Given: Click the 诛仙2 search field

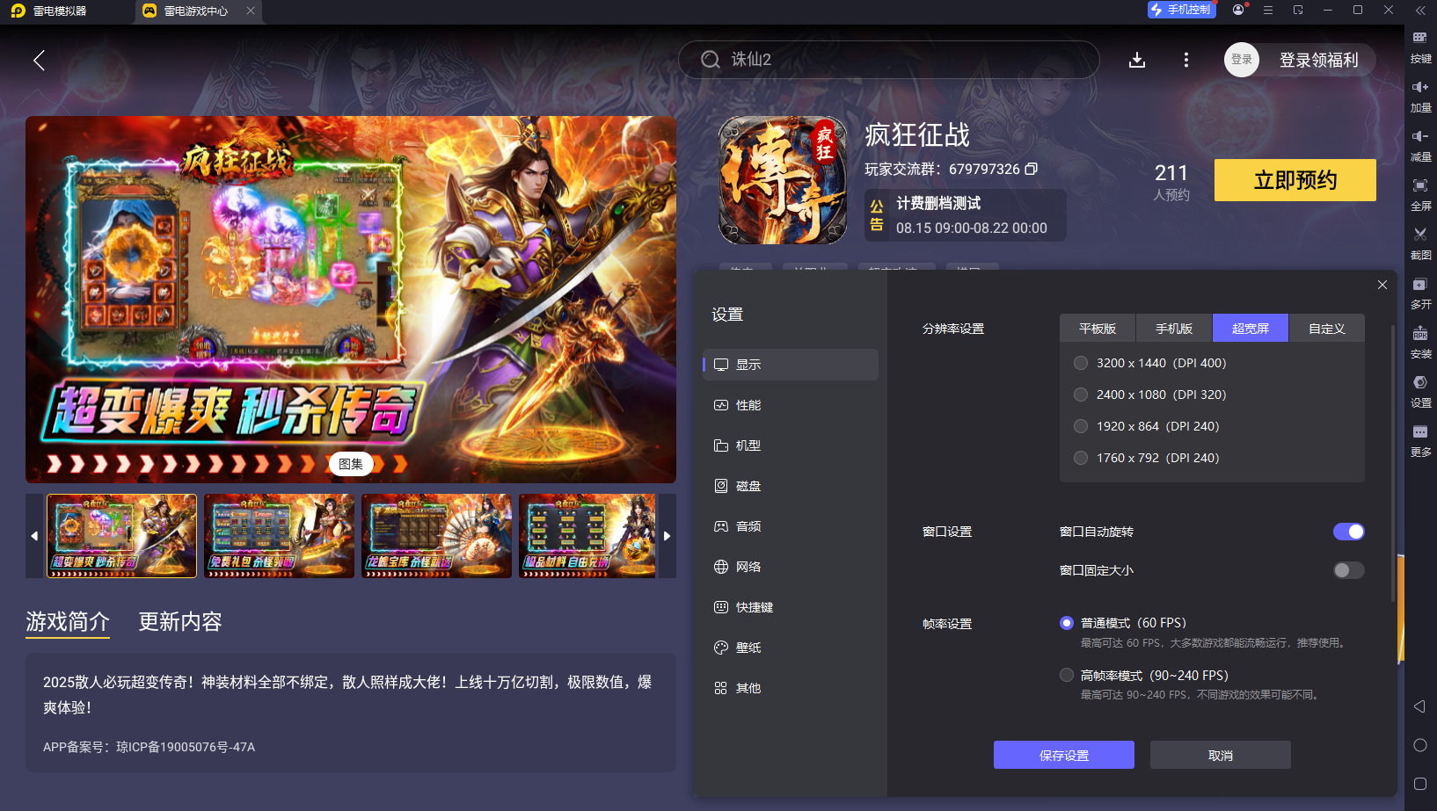Looking at the screenshot, I should coord(889,59).
